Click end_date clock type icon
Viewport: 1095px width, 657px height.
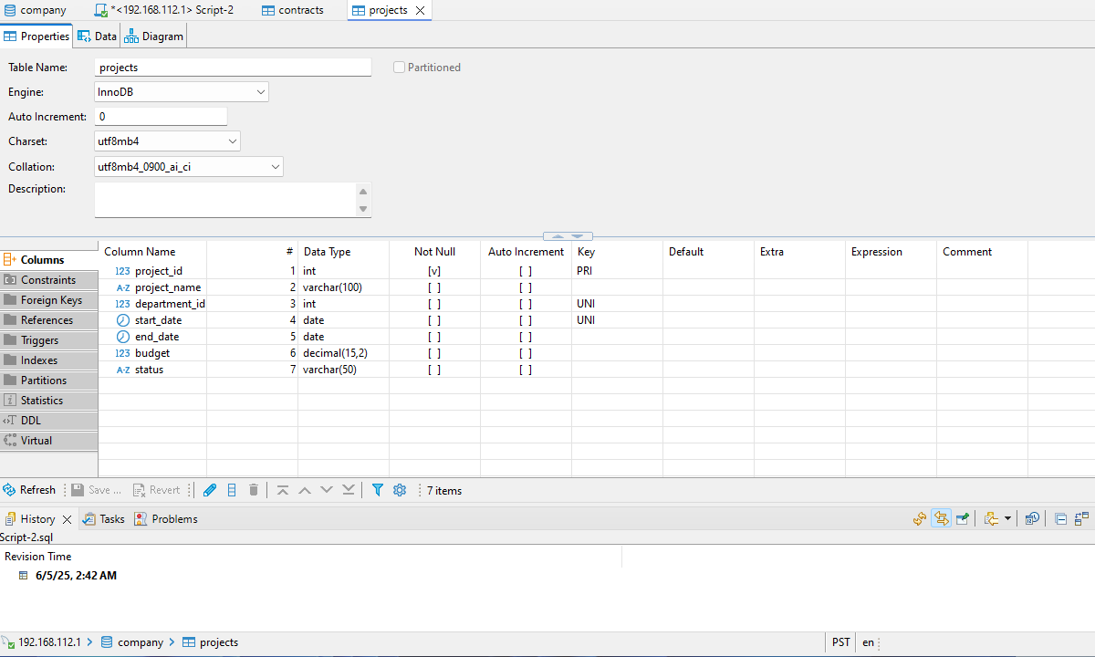click(122, 337)
